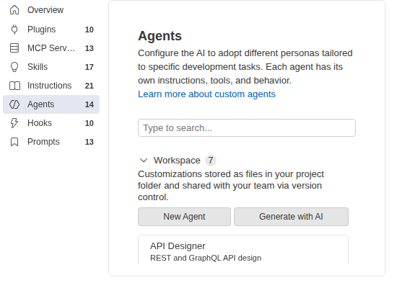Viewport: 397px width, 288px height.
Task: Click the MCP Servers server icon
Action: pos(14,48)
